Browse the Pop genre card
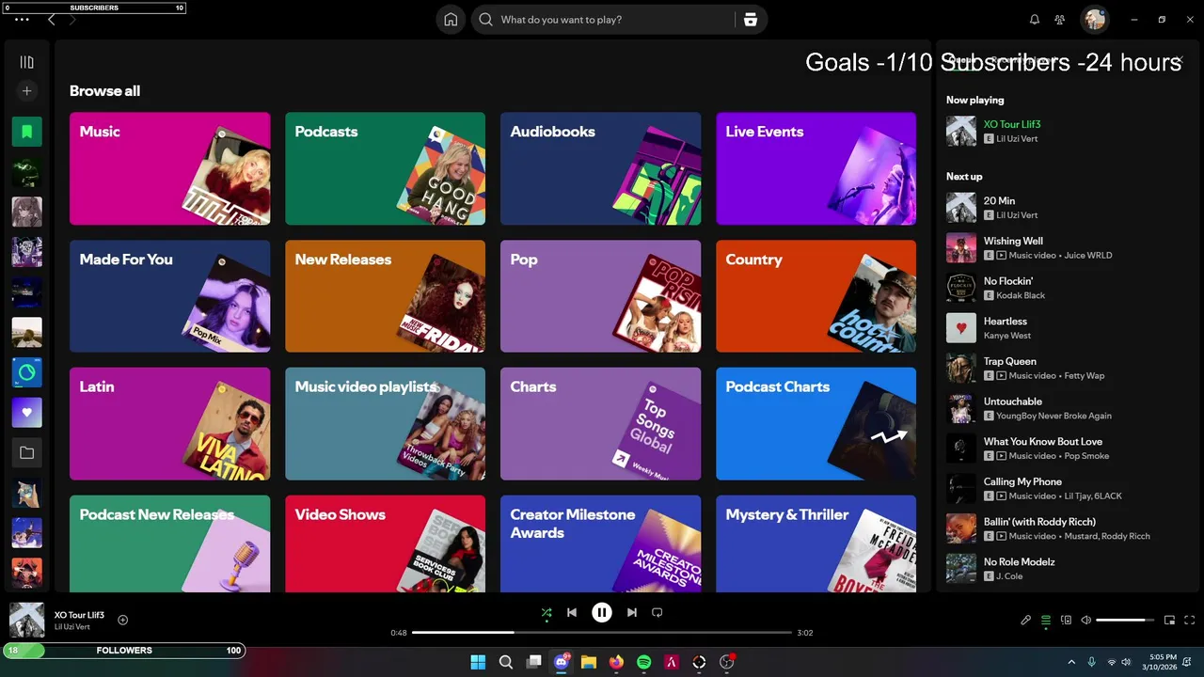 [x=600, y=296]
